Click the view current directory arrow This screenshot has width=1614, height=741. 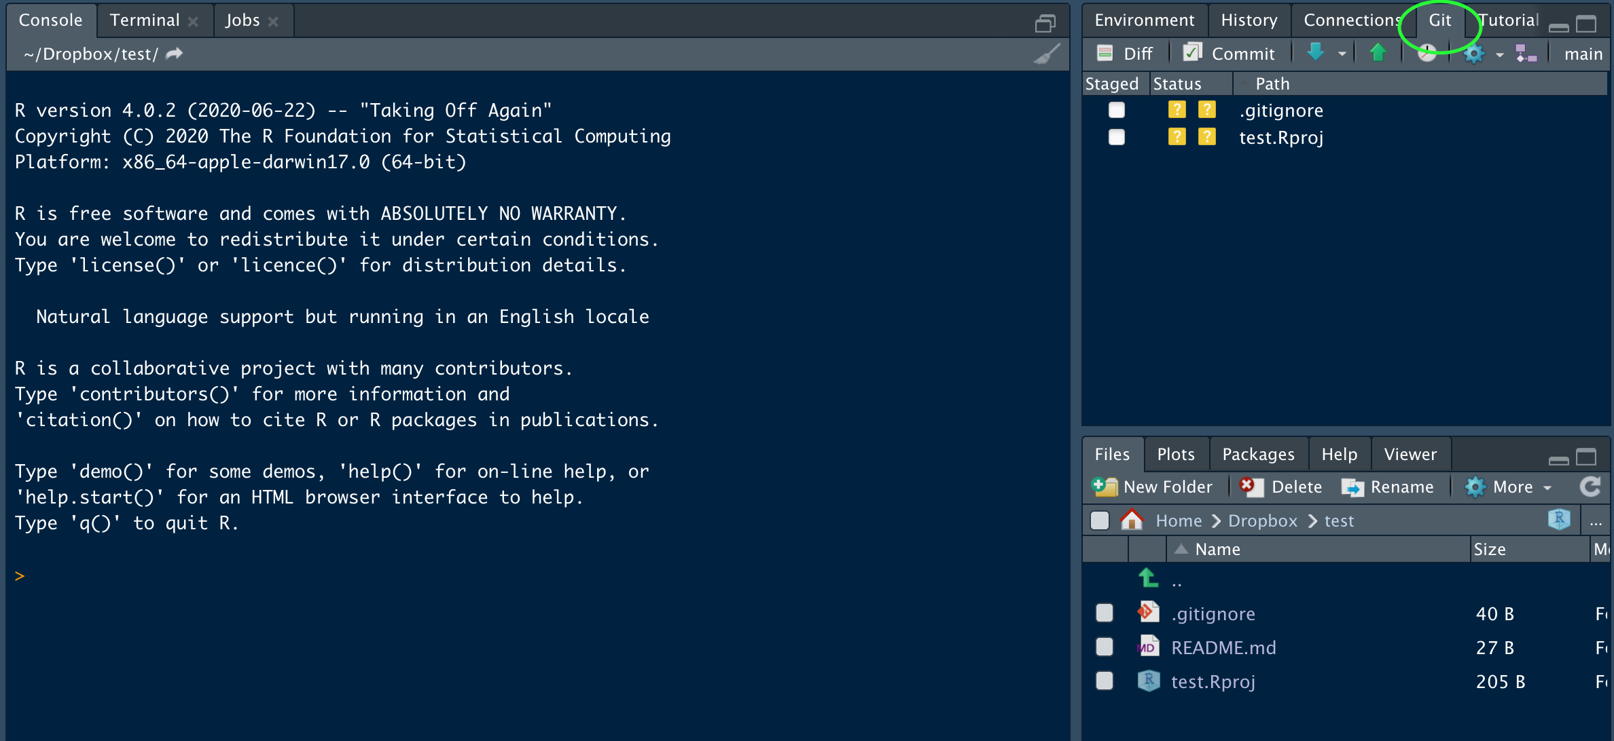point(175,54)
